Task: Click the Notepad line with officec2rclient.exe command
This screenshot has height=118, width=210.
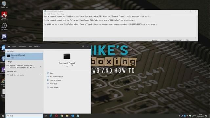Action: click(100, 24)
